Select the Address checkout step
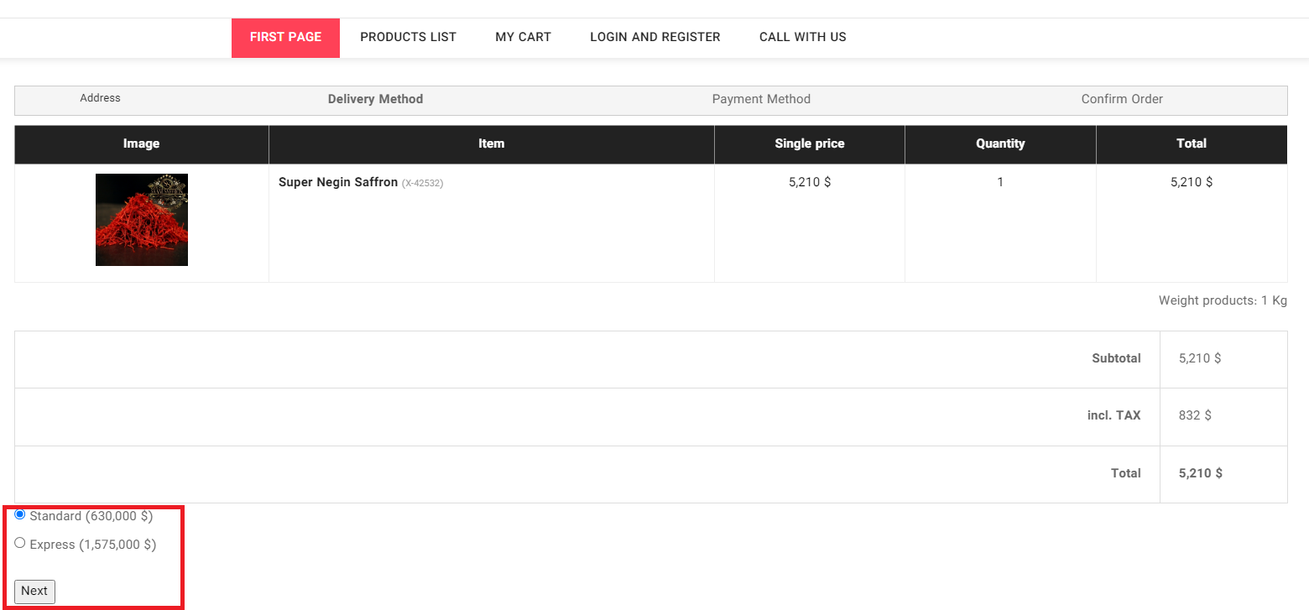 100,98
